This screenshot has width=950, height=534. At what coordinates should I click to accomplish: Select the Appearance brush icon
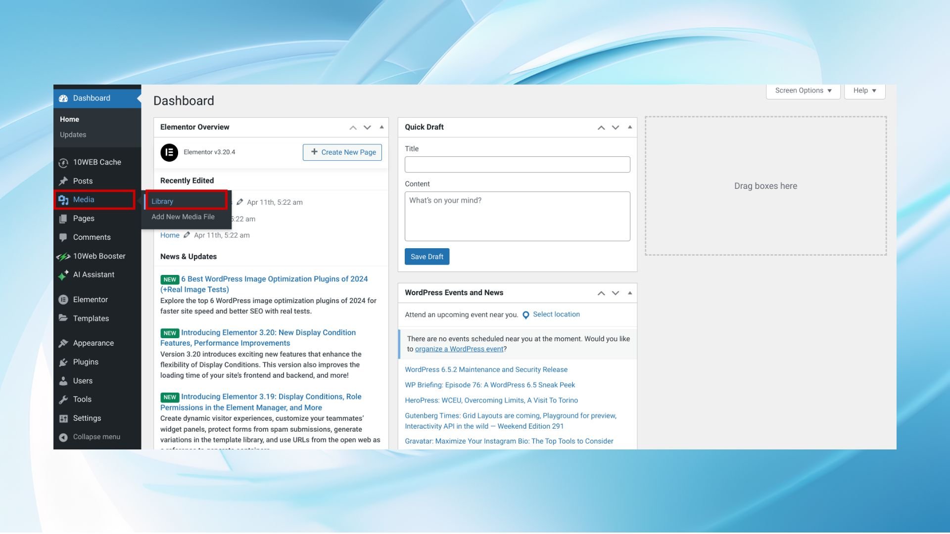point(64,343)
